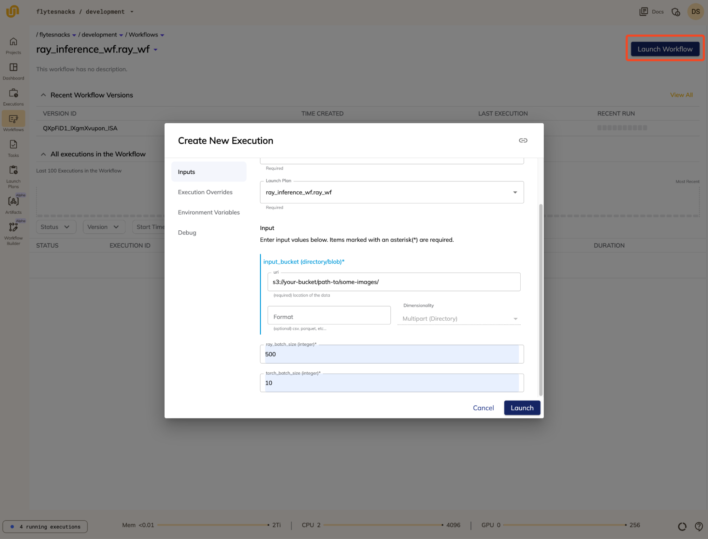Screen dimensions: 708x539
Task: Open Tasks in the sidebar
Action: 13,149
